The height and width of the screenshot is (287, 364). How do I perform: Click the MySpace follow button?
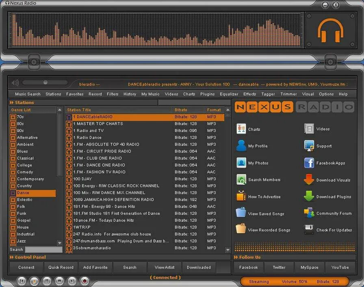(310, 267)
